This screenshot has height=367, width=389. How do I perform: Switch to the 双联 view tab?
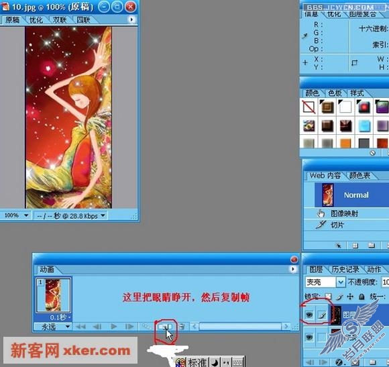click(60, 20)
